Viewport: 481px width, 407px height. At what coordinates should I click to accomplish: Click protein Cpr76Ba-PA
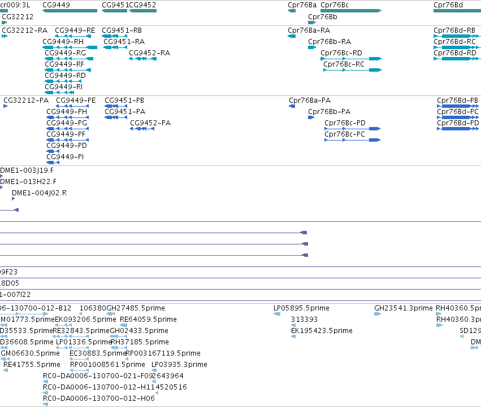click(310, 100)
